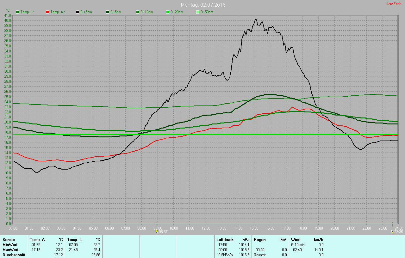Click the B -5cm legend label
405x258 pixels.
(116, 12)
